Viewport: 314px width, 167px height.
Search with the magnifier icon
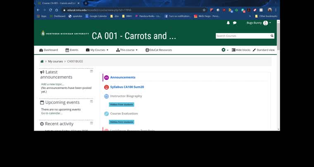click(272, 36)
